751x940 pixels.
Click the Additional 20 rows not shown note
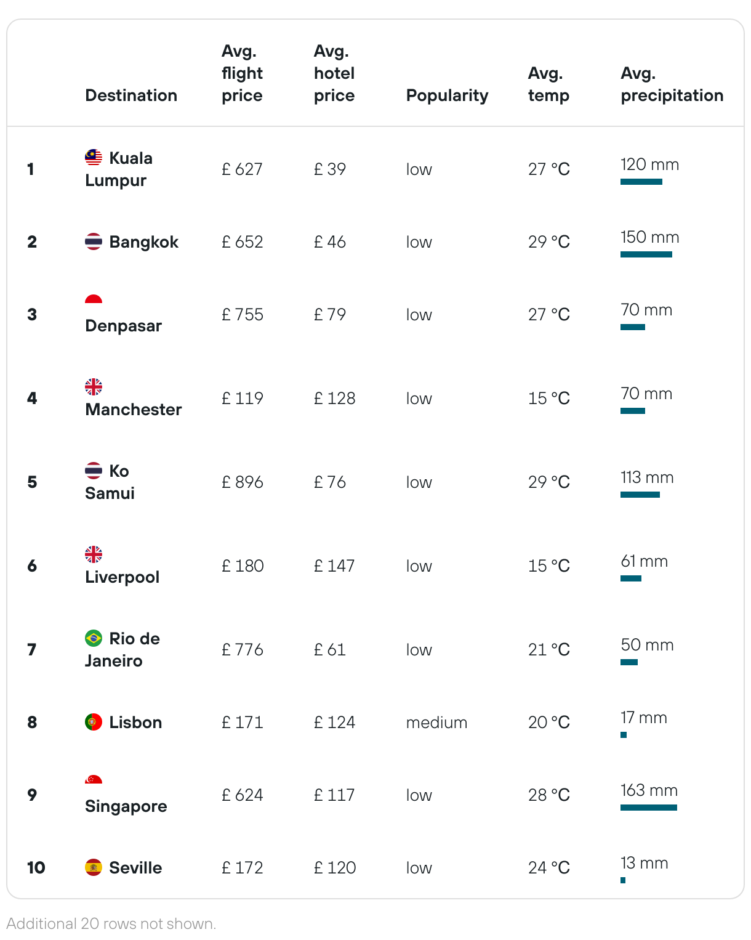tap(111, 923)
